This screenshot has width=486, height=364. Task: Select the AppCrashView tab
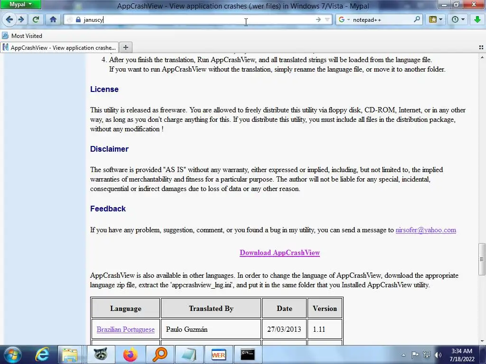tap(59, 48)
